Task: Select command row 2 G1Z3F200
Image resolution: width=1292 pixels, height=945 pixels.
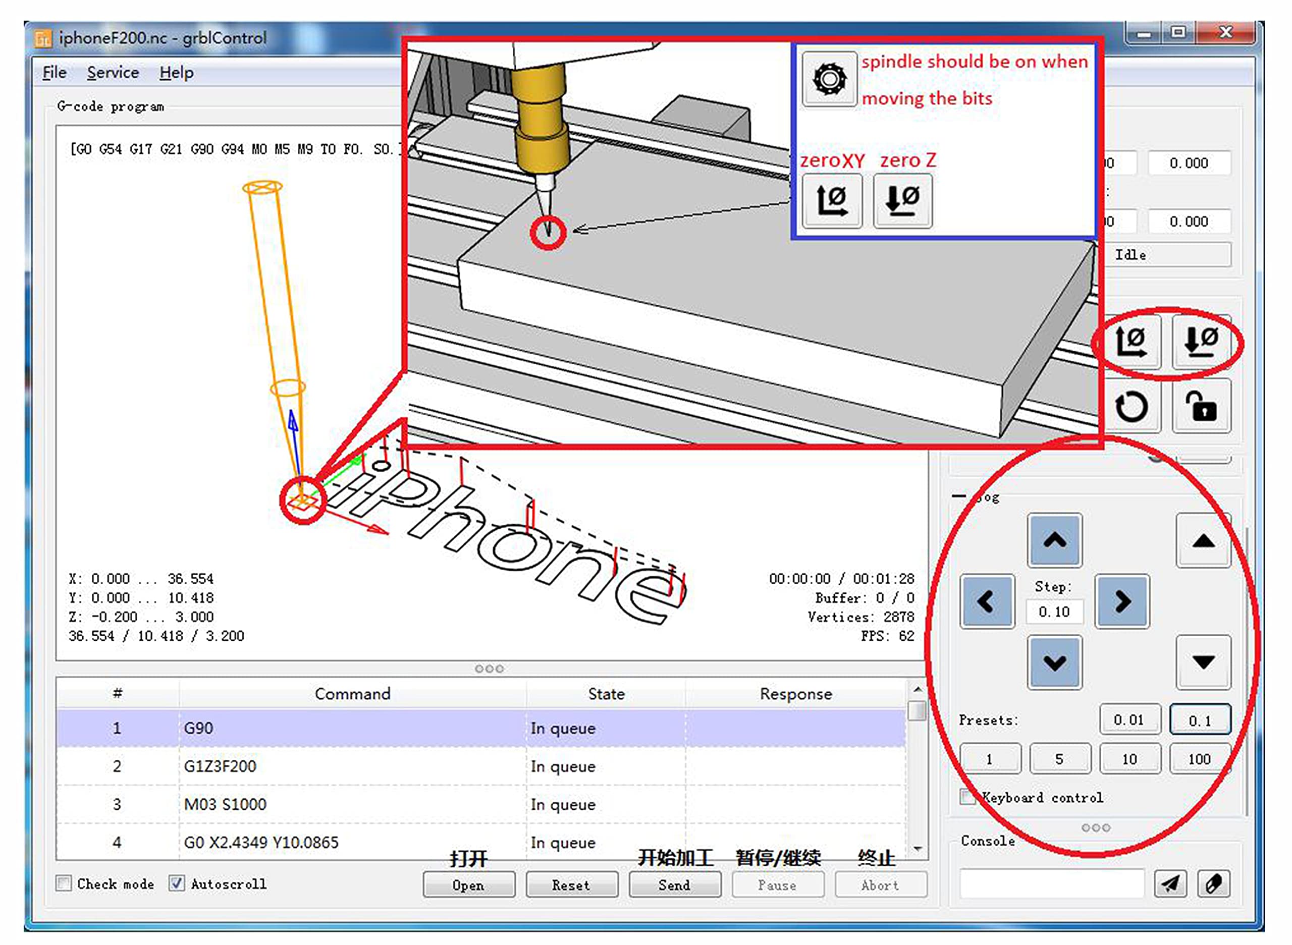Action: click(480, 766)
